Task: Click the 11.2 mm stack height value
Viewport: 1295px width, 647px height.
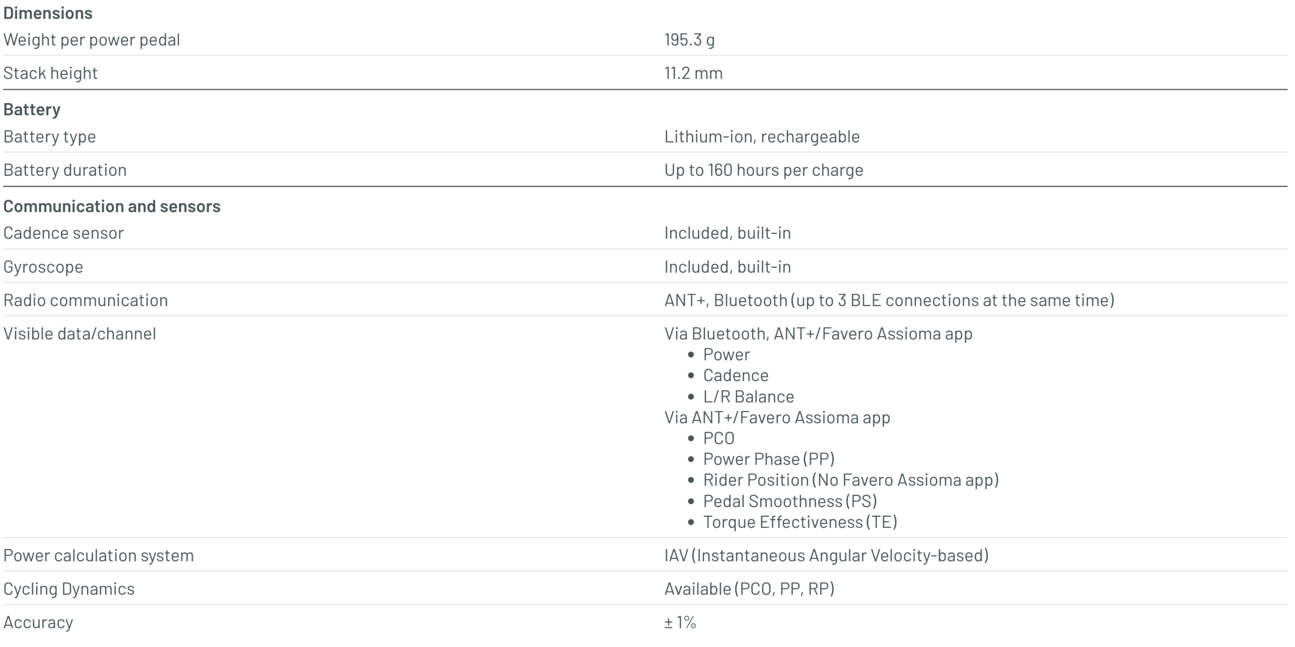Action: coord(693,73)
